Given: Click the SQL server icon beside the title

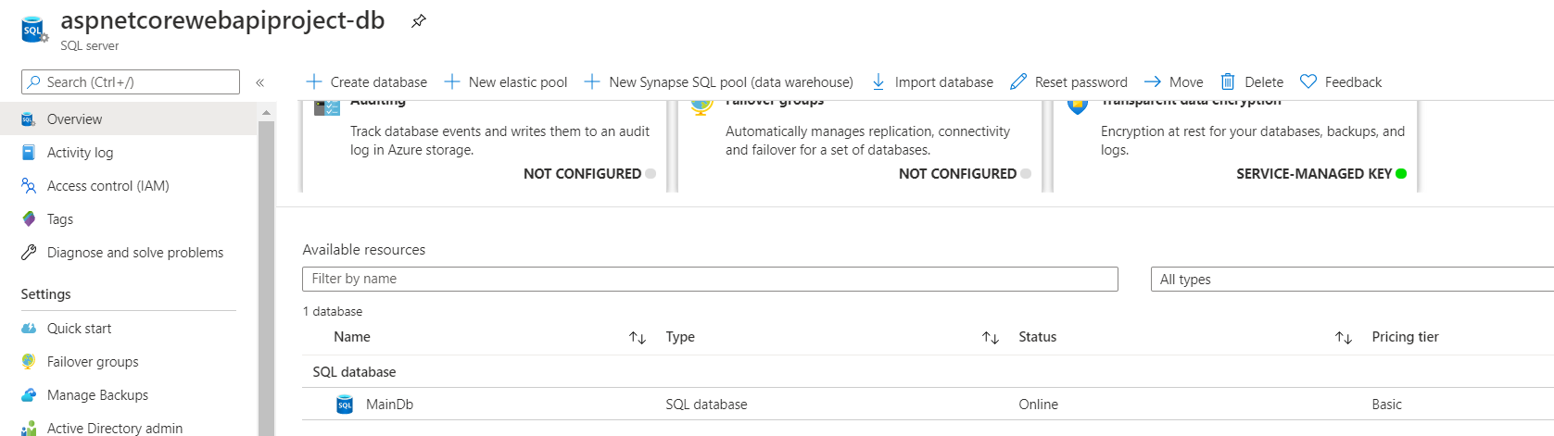Looking at the screenshot, I should 34,30.
